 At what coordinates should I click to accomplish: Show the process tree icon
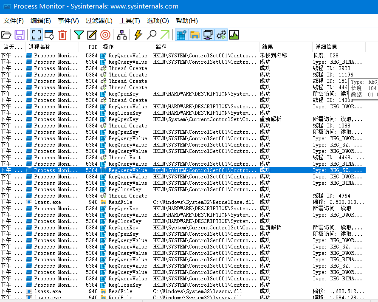point(122,35)
